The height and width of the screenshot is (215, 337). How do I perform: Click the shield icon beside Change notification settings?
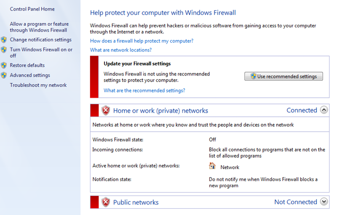click(x=4, y=40)
